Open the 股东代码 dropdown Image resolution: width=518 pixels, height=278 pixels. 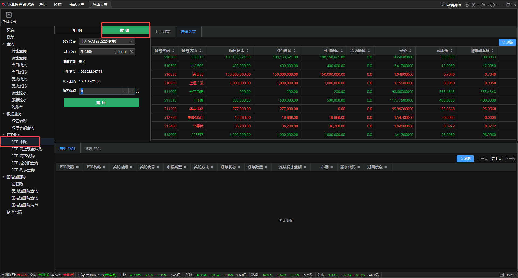point(131,41)
